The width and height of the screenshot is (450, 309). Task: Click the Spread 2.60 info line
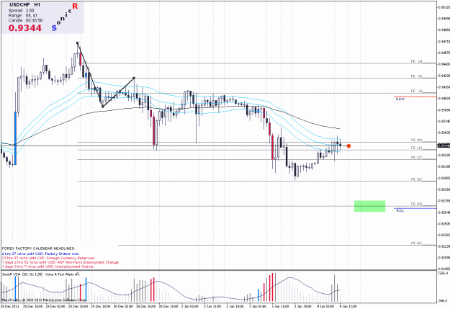[x=21, y=10]
